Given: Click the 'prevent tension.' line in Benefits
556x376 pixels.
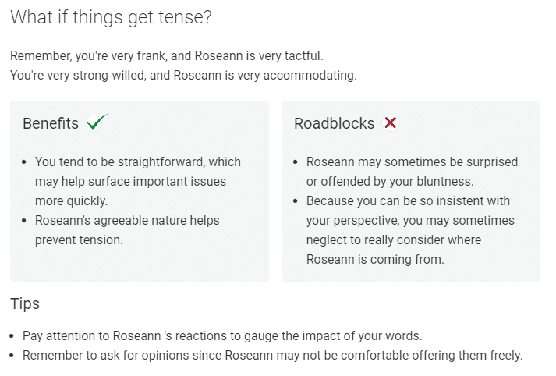Looking at the screenshot, I should pos(79,239).
